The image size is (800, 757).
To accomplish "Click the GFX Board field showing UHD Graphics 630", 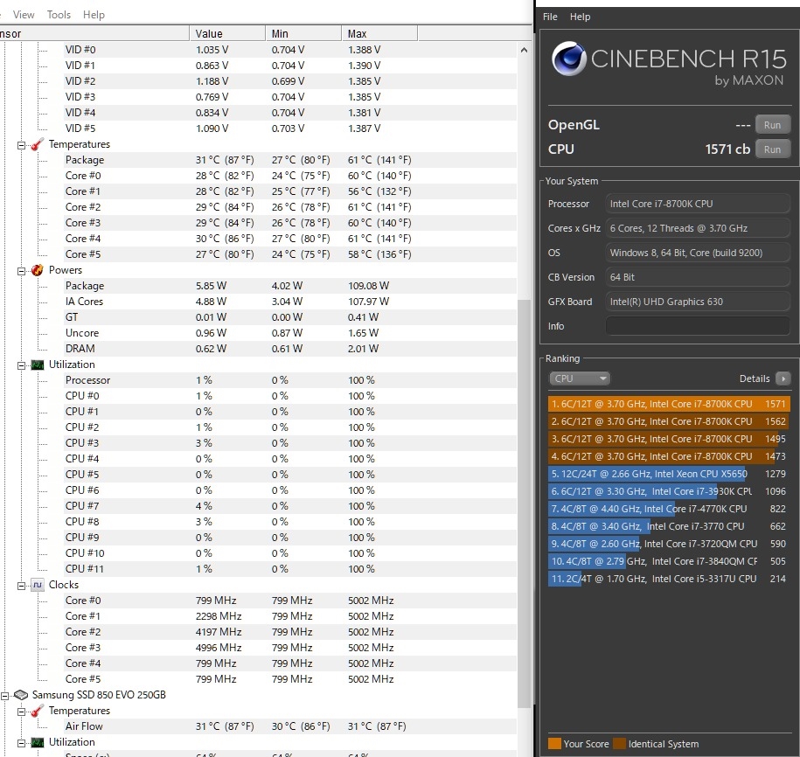I will (x=698, y=302).
